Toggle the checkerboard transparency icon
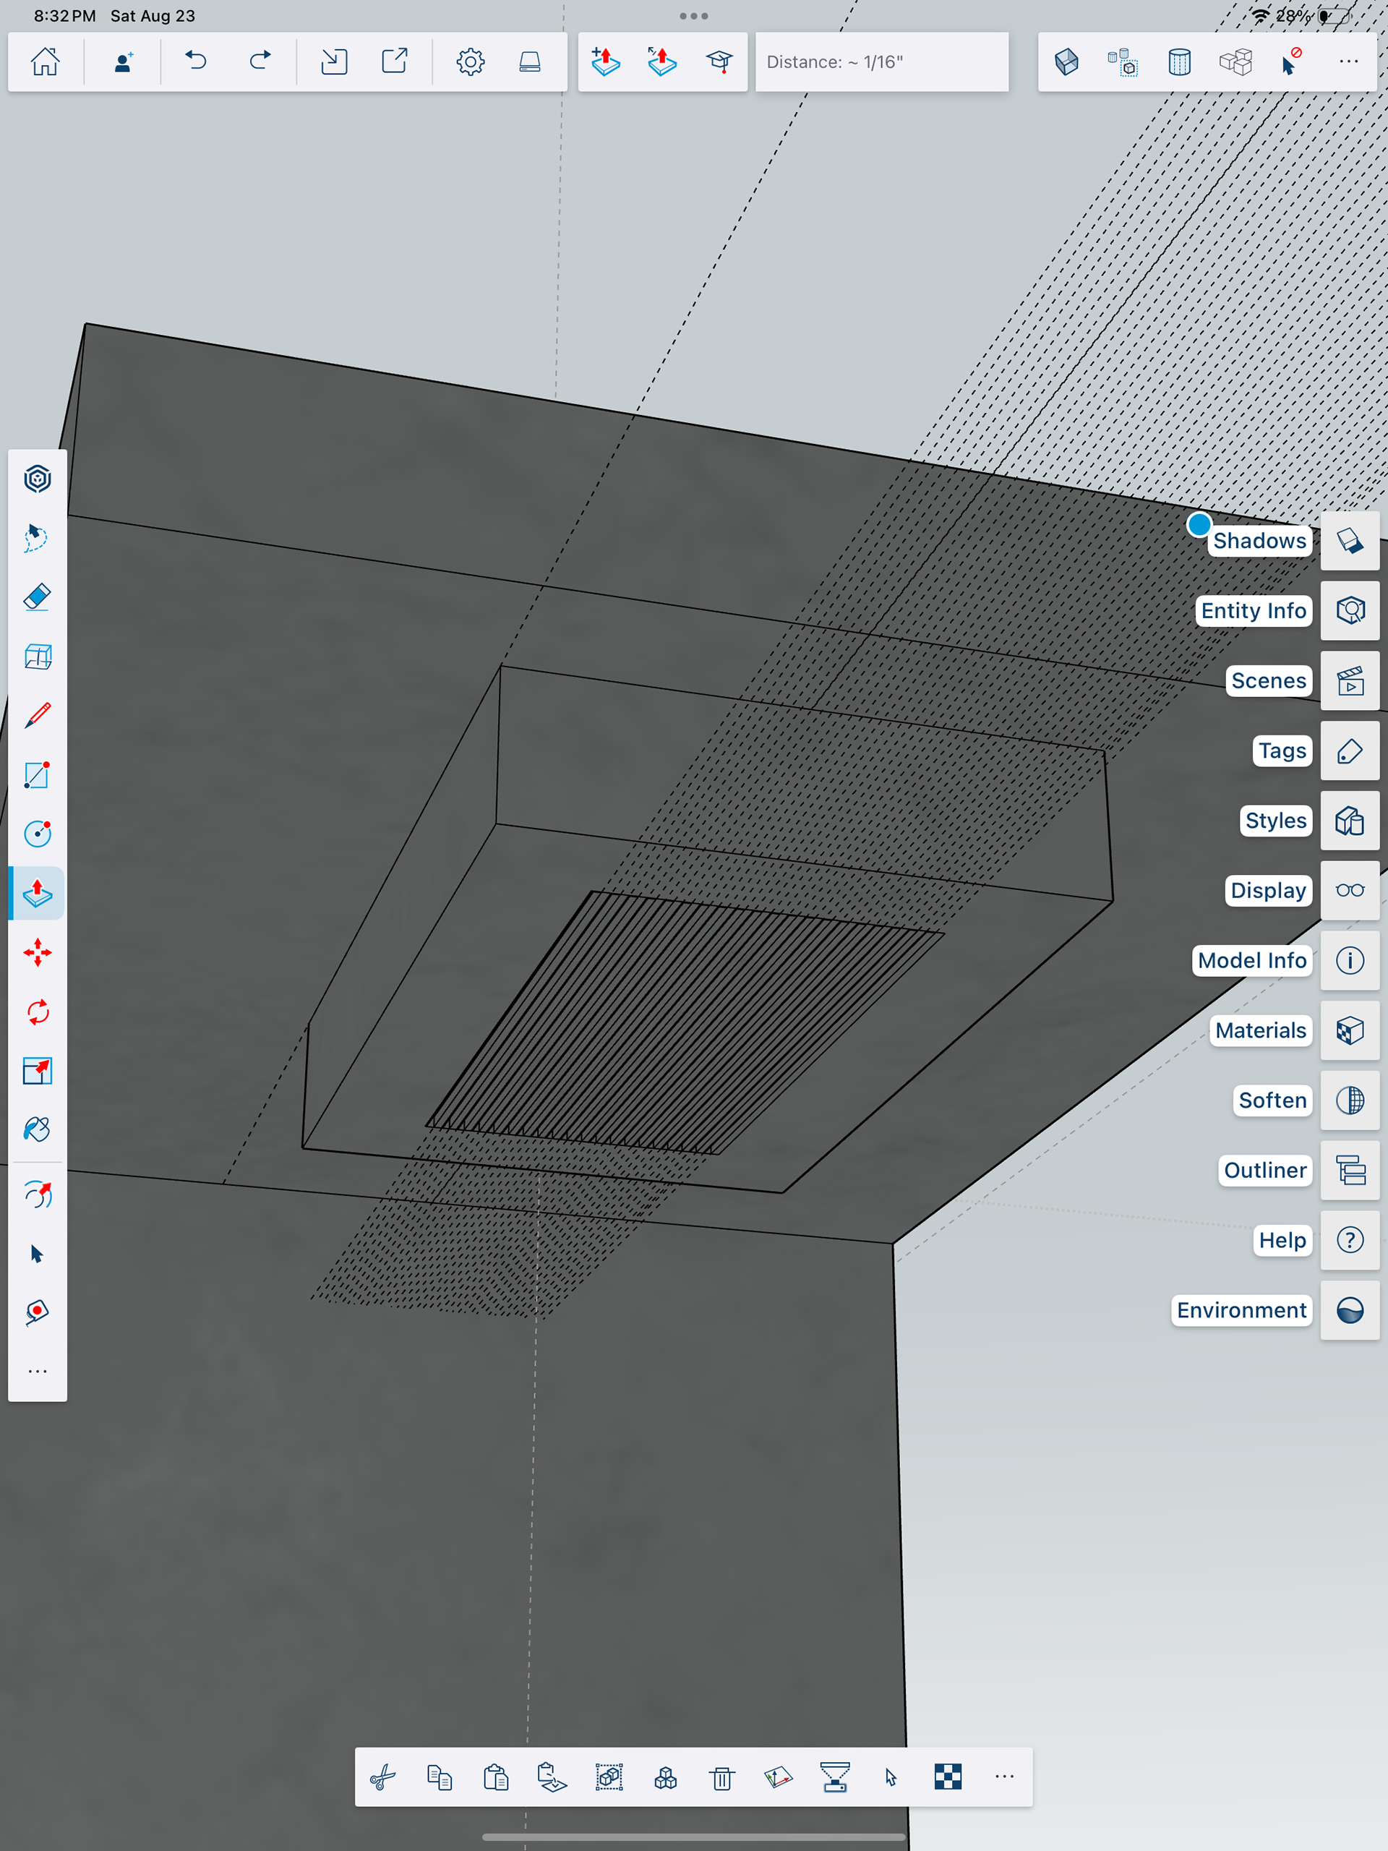 click(x=947, y=1777)
